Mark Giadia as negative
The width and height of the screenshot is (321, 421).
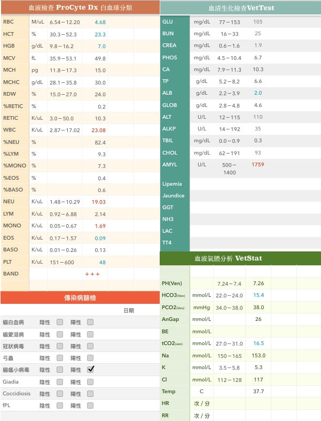(x=60, y=382)
